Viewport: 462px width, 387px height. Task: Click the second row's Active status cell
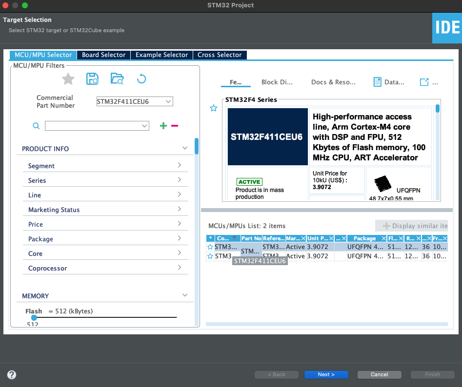click(296, 256)
